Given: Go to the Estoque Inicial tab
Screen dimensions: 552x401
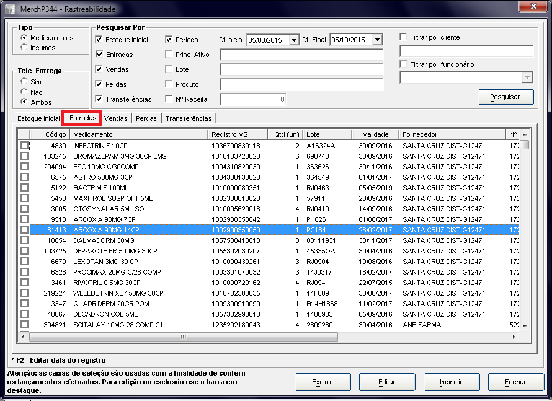Looking at the screenshot, I should click(x=38, y=118).
